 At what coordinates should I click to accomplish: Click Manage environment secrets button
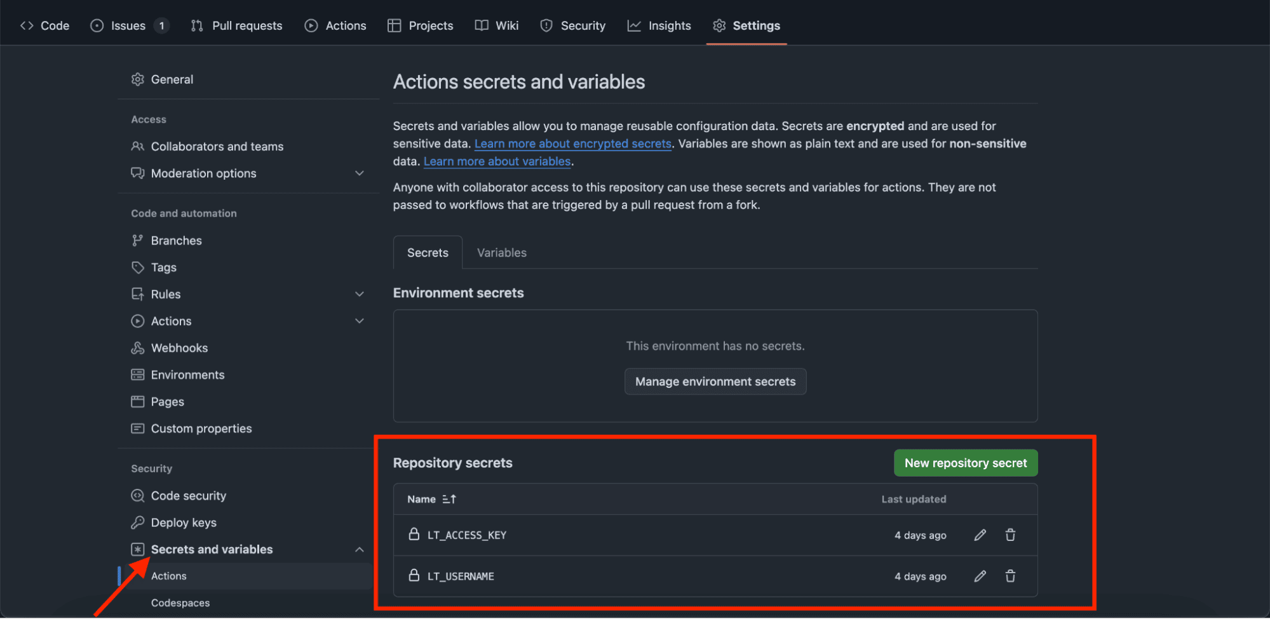coord(715,382)
